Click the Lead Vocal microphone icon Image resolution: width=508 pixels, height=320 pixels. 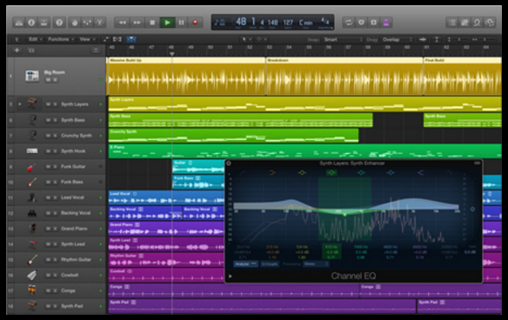click(31, 197)
